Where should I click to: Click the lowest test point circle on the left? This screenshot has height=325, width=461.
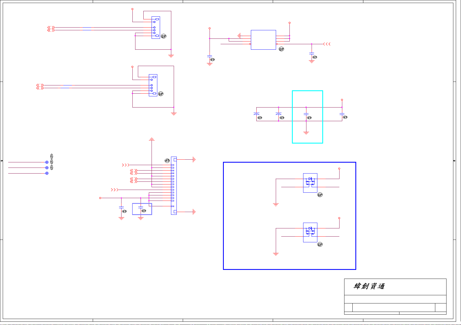coord(47,173)
